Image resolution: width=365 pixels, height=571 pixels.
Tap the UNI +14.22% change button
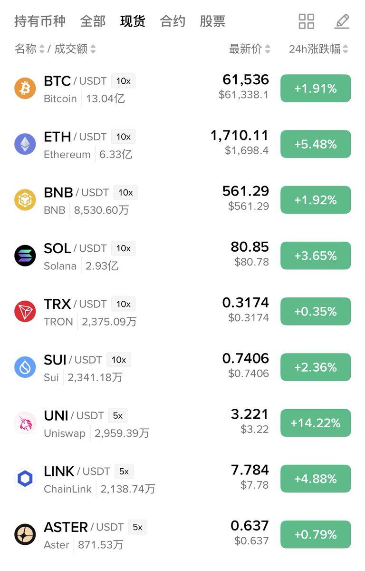point(316,423)
